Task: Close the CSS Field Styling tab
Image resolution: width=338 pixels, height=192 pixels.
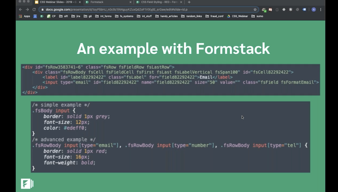Action: (181, 2)
